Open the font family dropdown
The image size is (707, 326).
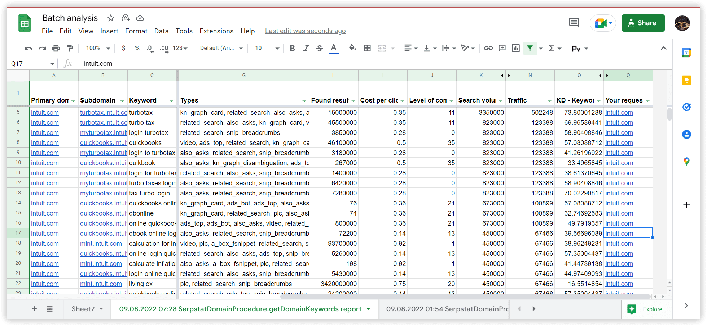(x=221, y=48)
